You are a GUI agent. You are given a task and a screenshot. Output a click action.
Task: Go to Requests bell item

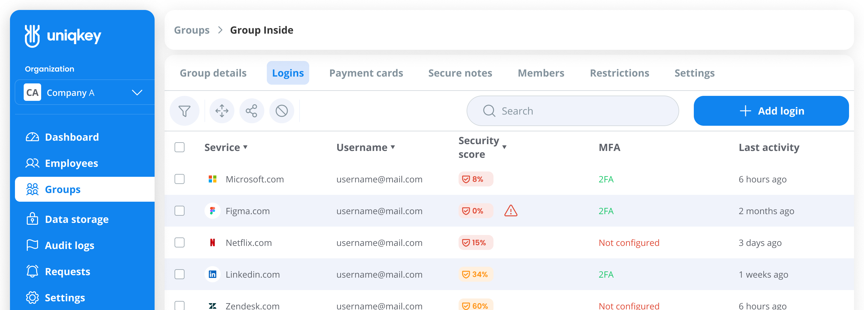pos(67,271)
